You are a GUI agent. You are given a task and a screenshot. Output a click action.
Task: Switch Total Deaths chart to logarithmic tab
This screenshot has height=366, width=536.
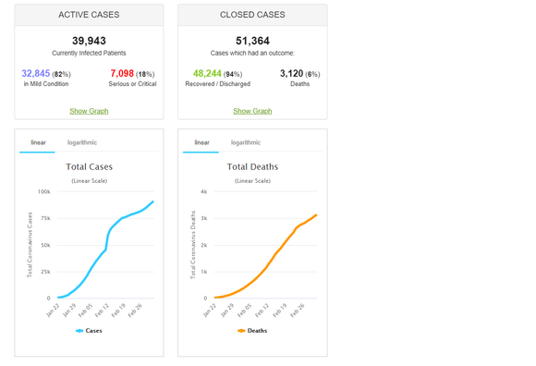tap(246, 142)
